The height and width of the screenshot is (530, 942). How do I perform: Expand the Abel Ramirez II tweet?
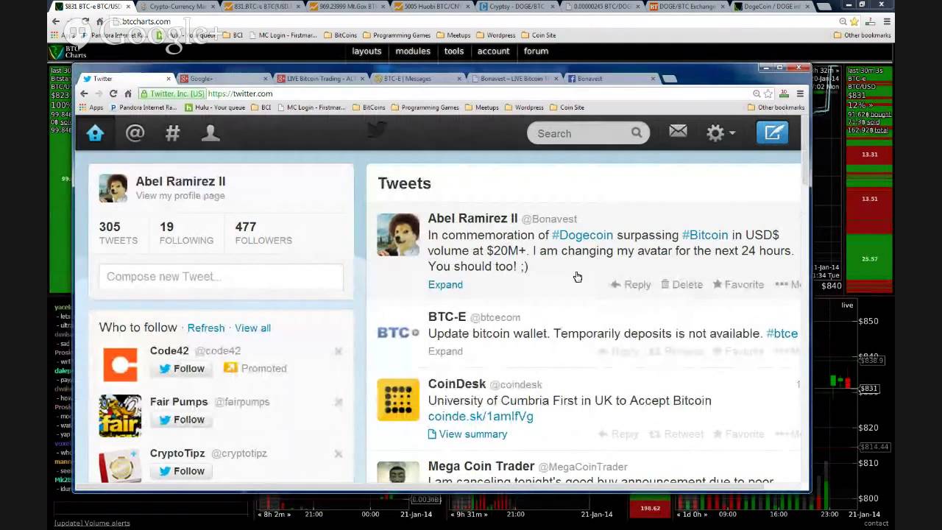445,285
